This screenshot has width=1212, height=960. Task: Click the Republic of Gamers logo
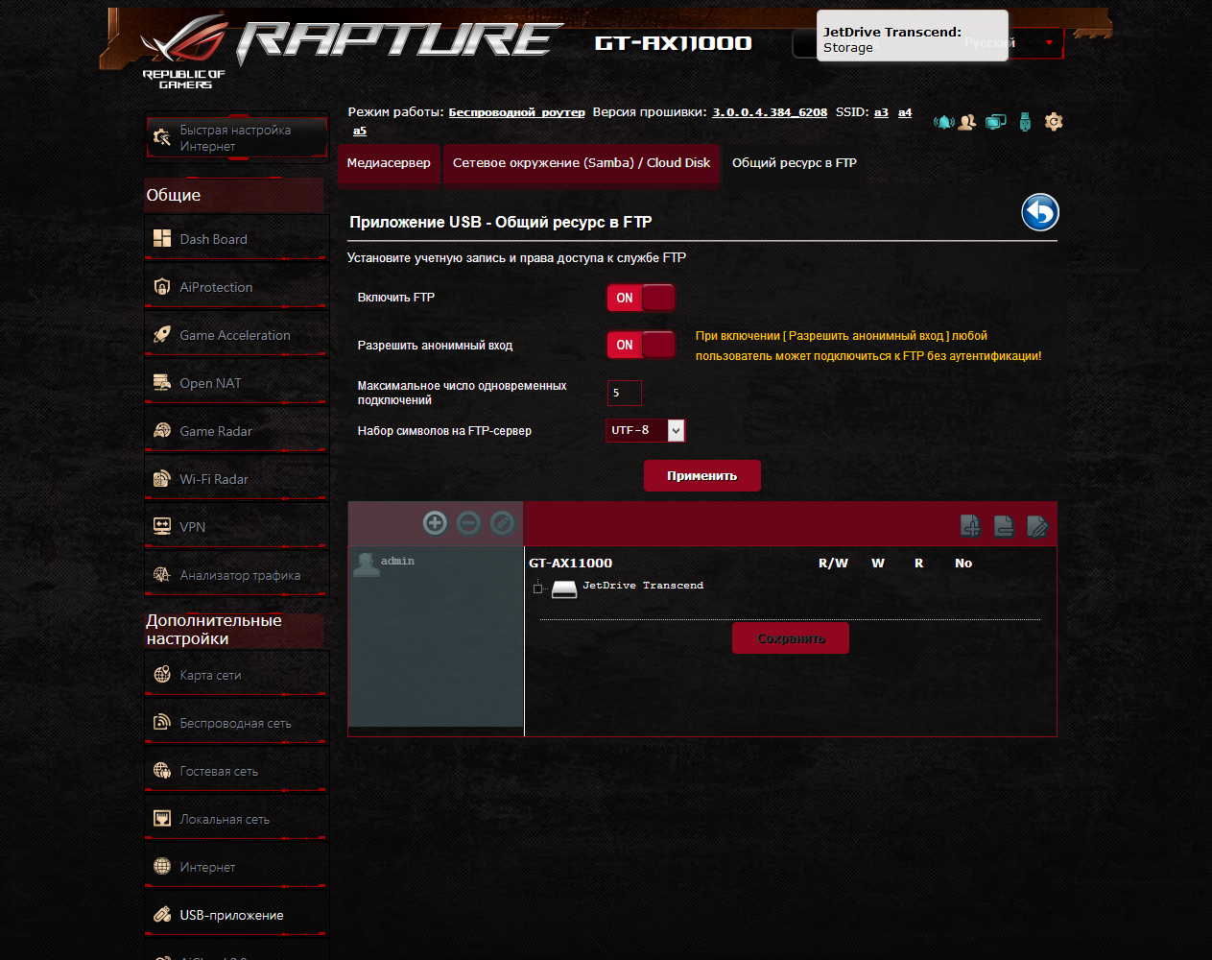(184, 53)
